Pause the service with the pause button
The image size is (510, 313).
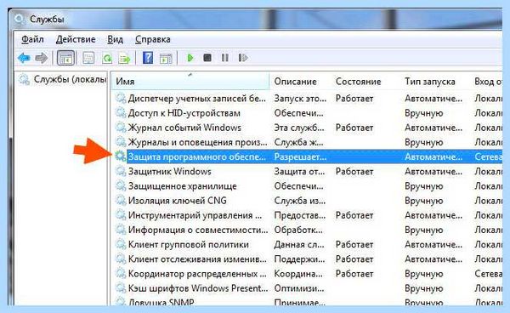pyautogui.click(x=224, y=58)
